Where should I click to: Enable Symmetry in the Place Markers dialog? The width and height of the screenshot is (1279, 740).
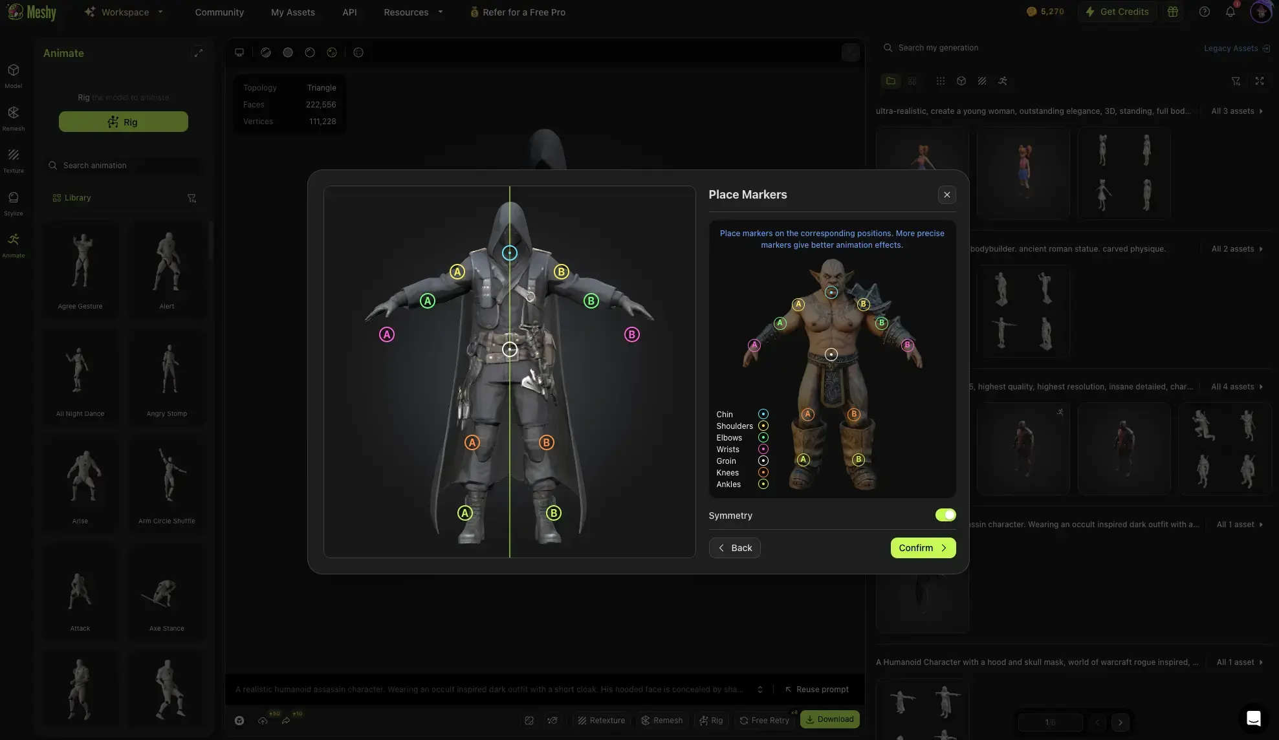pos(946,515)
